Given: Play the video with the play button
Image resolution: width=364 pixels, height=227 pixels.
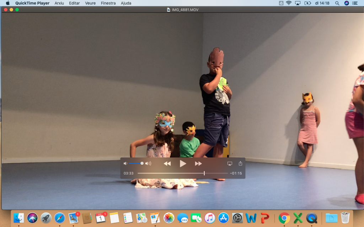Looking at the screenshot, I should (183, 164).
